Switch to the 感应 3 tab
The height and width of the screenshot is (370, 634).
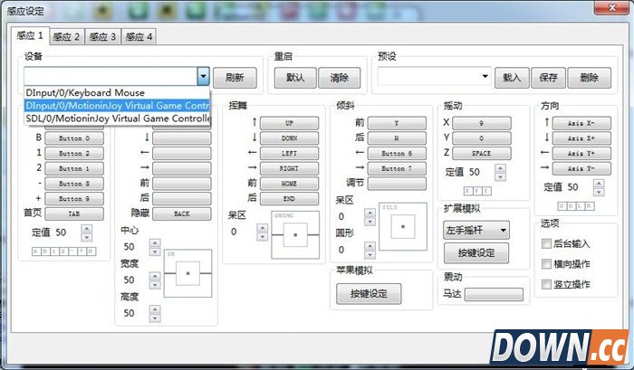coord(102,37)
